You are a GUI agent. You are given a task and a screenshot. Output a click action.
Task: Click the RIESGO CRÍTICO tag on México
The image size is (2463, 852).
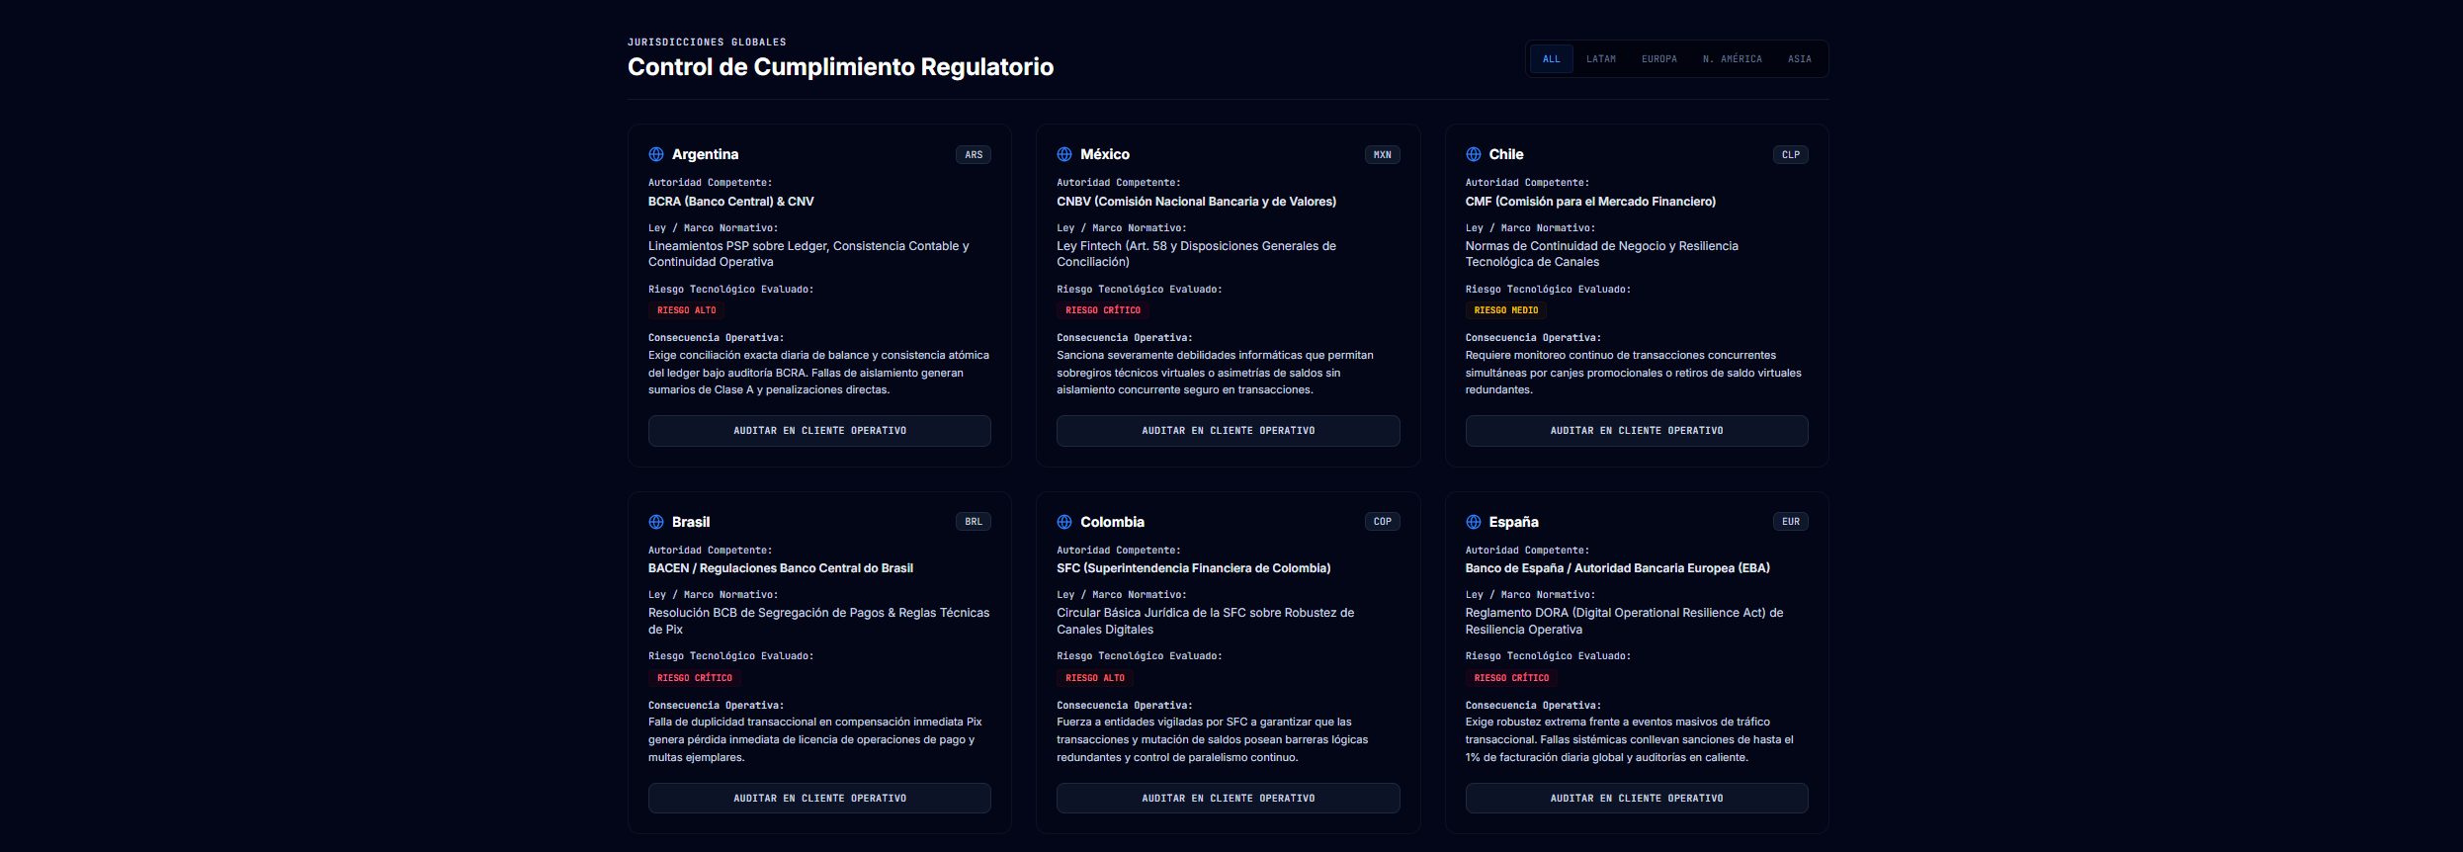tap(1103, 310)
